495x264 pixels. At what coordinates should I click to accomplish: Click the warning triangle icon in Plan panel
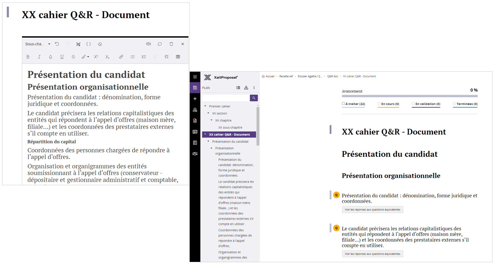click(246, 88)
